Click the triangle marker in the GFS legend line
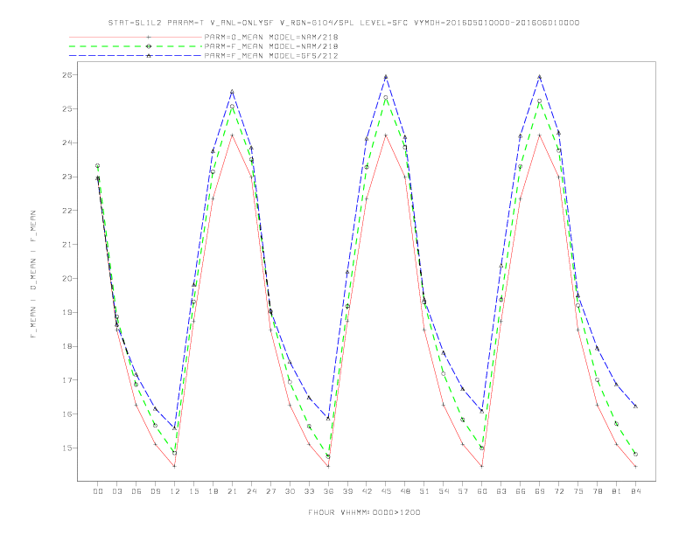The image size is (693, 535). 149,56
